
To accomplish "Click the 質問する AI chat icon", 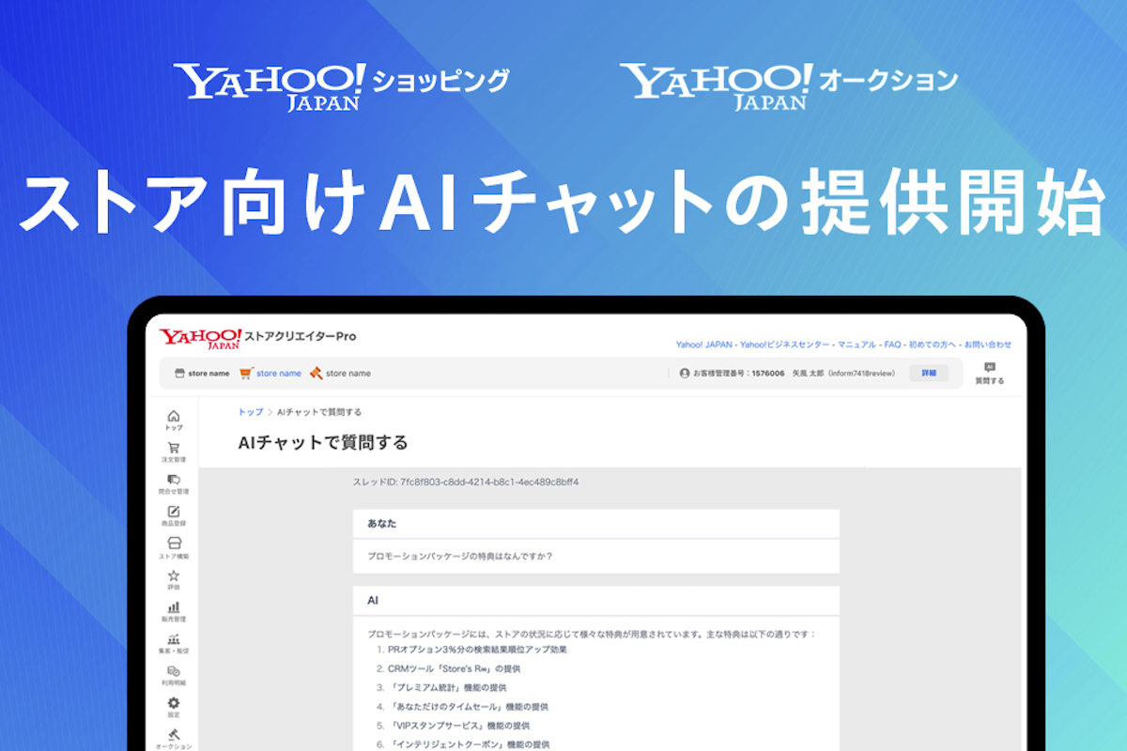I will click(x=989, y=368).
